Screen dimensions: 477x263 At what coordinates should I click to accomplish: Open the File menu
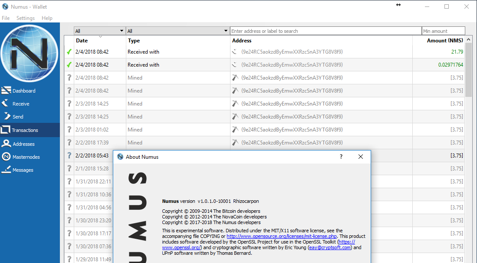tap(6, 18)
